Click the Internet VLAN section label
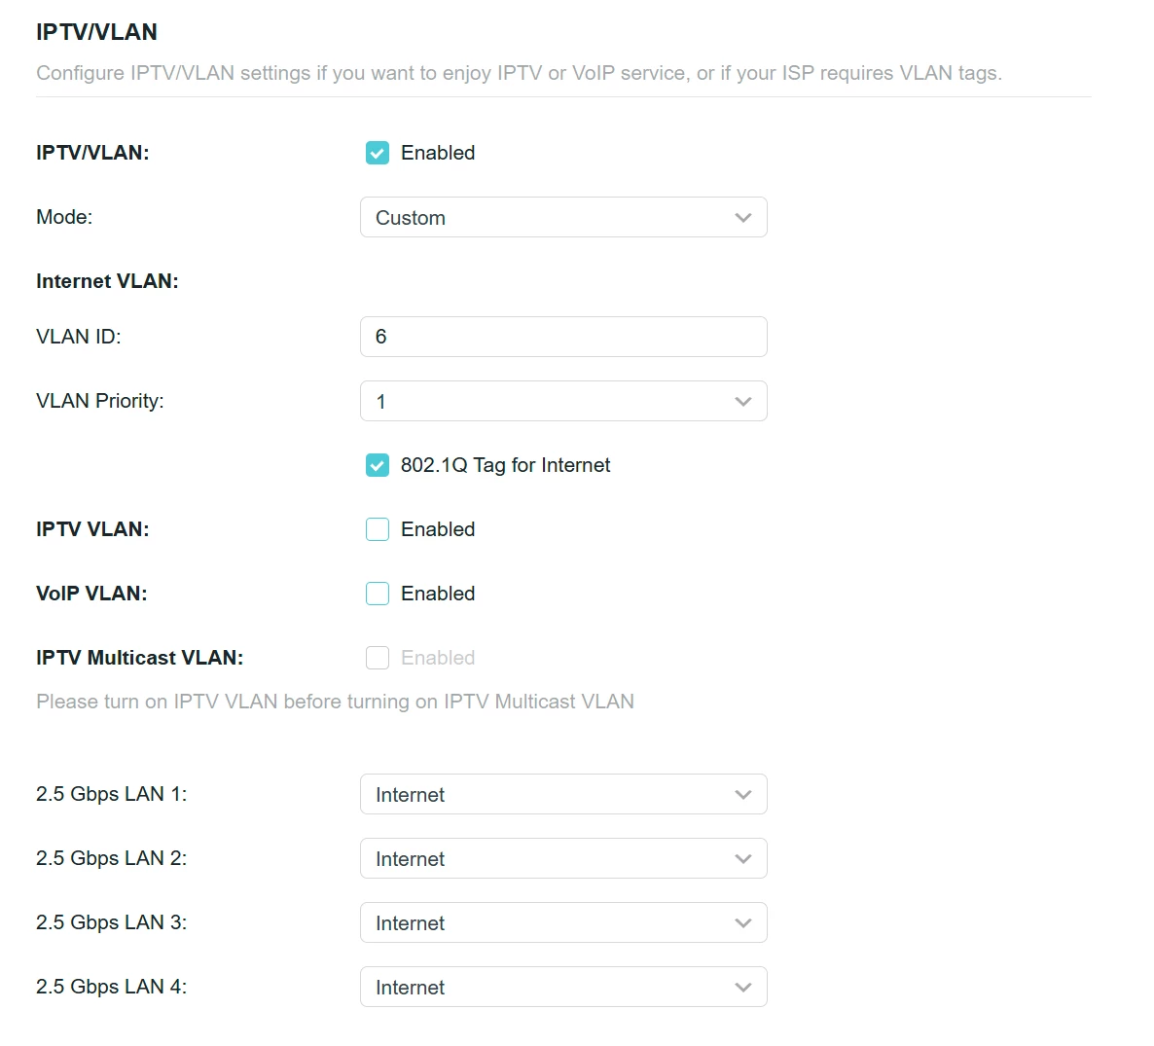 click(x=107, y=281)
